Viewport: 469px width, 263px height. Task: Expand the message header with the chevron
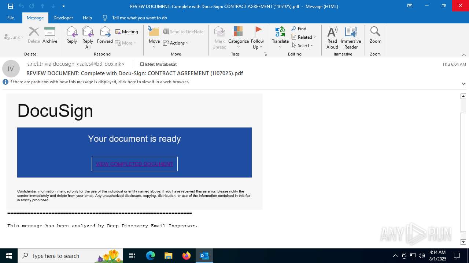click(x=464, y=84)
